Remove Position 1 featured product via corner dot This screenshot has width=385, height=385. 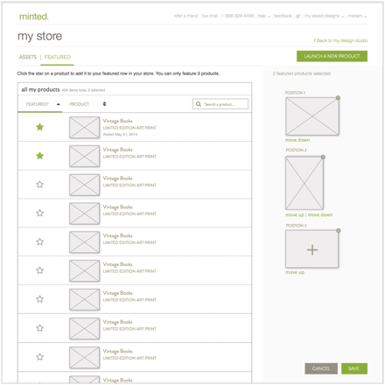pyautogui.click(x=338, y=98)
